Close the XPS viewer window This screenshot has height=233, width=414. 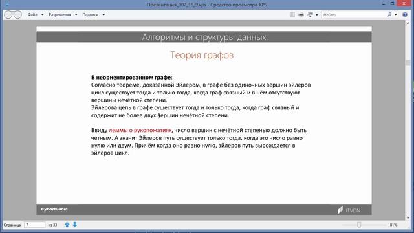404,3
